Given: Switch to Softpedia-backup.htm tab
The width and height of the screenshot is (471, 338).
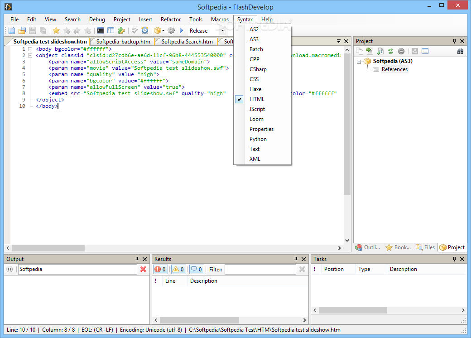Looking at the screenshot, I should click(123, 42).
